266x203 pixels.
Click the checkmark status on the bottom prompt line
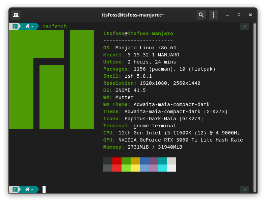pos(245,189)
